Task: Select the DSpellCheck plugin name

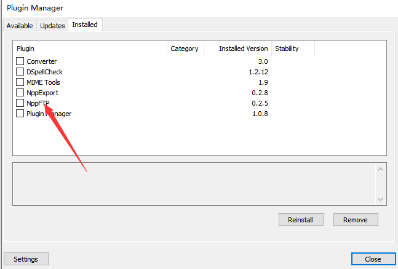Action: click(x=45, y=72)
